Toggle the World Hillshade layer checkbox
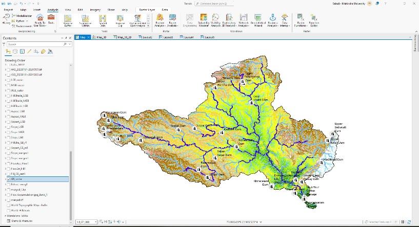419x227 pixels. [8, 210]
